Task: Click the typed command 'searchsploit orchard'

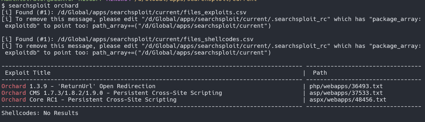Action: point(43,6)
